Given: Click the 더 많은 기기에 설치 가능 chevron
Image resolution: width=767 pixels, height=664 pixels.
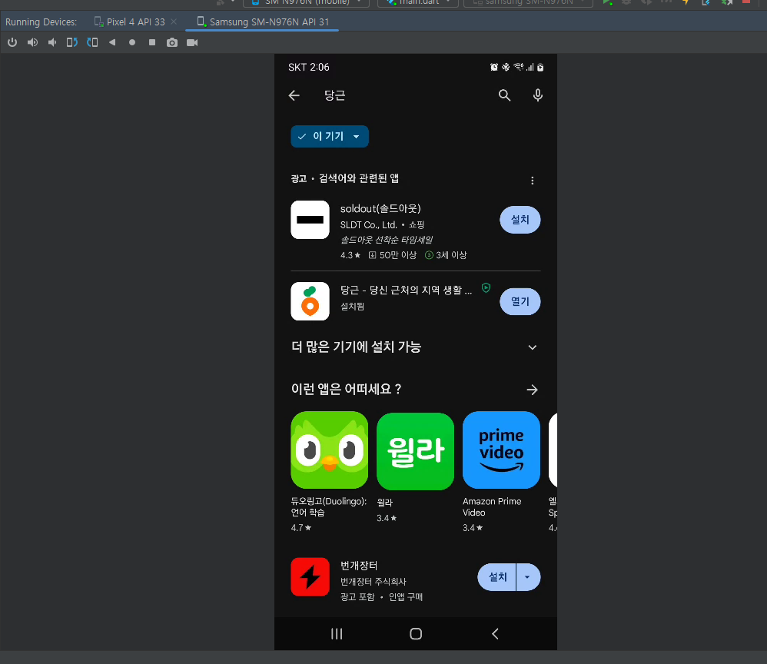Looking at the screenshot, I should [532, 347].
